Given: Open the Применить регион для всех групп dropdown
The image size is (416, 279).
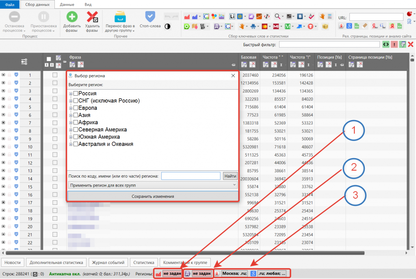Looking at the screenshot, I should [x=153, y=185].
